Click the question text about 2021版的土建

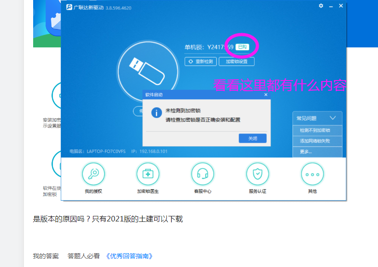108,219
